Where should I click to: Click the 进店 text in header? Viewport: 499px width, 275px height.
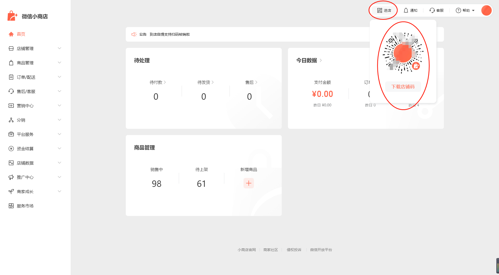388,10
